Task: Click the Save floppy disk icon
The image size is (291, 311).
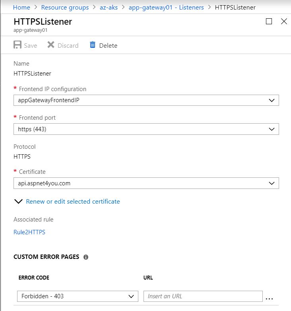Action: pyautogui.click(x=17, y=45)
